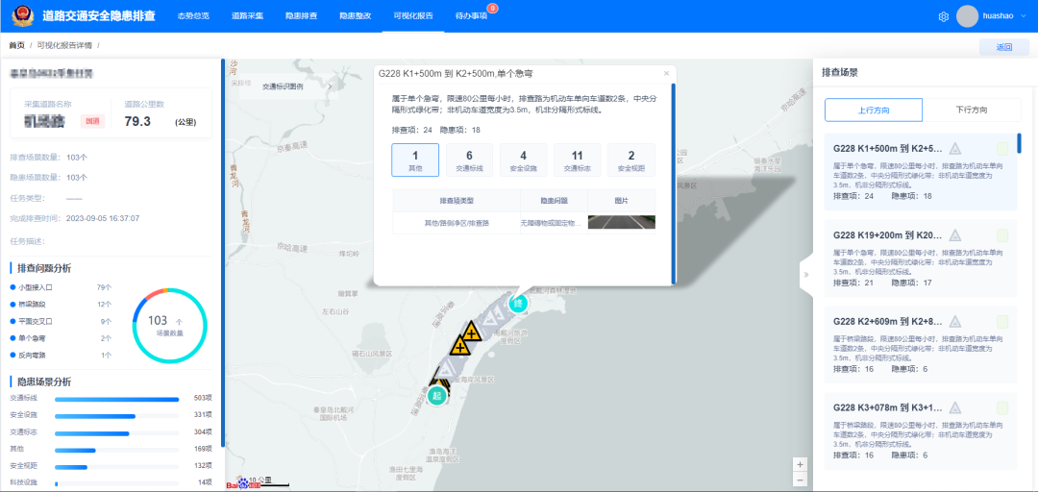Close the G228 K1+500m info popup
This screenshot has width=1038, height=492.
pos(666,73)
